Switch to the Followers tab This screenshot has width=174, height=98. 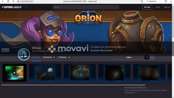[x=65, y=57]
